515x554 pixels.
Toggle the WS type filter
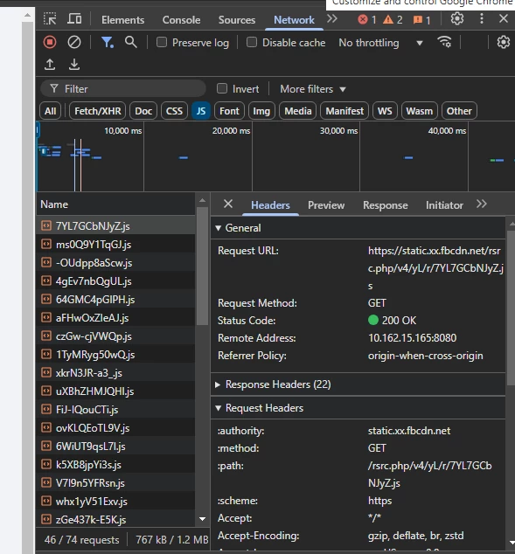(x=385, y=111)
